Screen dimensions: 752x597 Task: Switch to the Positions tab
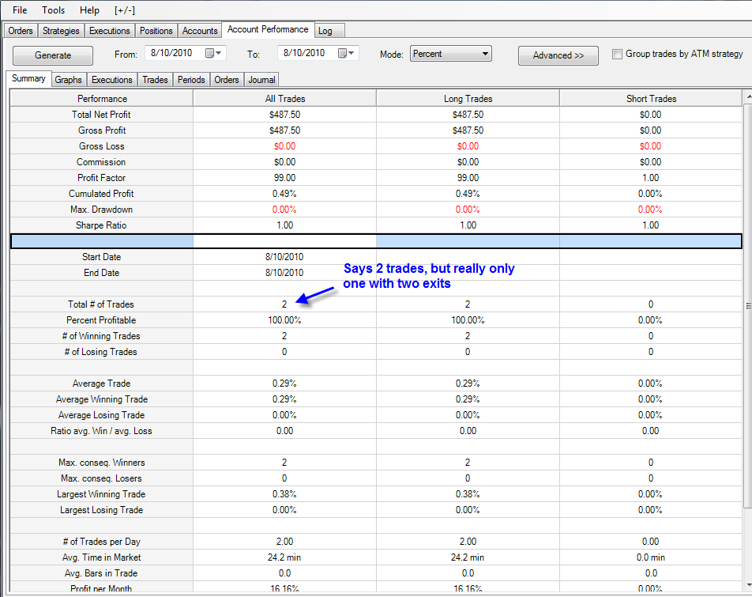tap(156, 31)
